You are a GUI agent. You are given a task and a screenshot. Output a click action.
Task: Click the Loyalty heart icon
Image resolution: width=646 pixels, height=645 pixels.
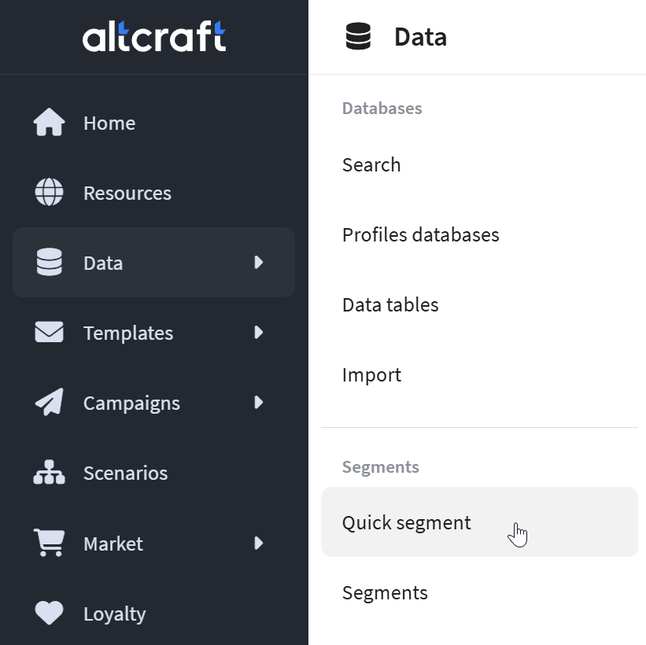tap(49, 613)
